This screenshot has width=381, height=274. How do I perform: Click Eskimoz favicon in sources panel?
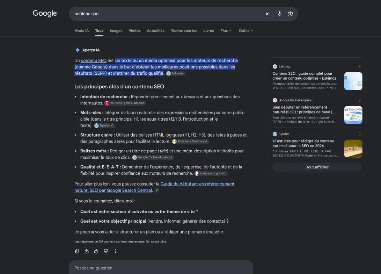point(275,67)
